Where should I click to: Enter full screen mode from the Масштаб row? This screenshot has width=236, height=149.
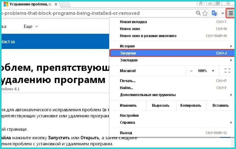(227, 71)
